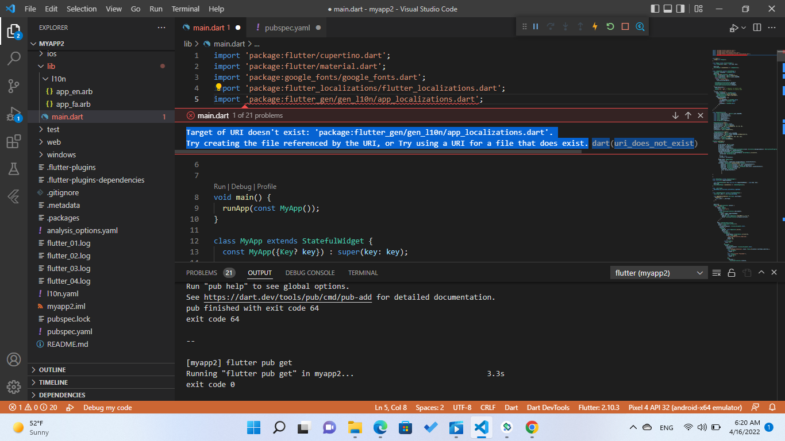Expand the test folder
The width and height of the screenshot is (785, 441).
click(101, 129)
